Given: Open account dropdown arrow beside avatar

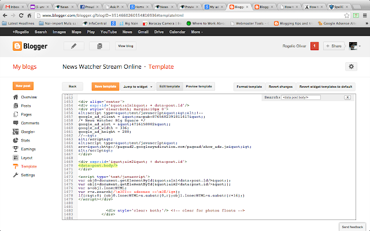Looking at the screenshot, I should (x=360, y=46).
